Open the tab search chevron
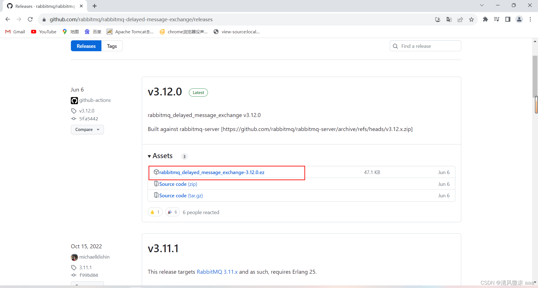This screenshot has height=288, width=538. click(x=482, y=5)
